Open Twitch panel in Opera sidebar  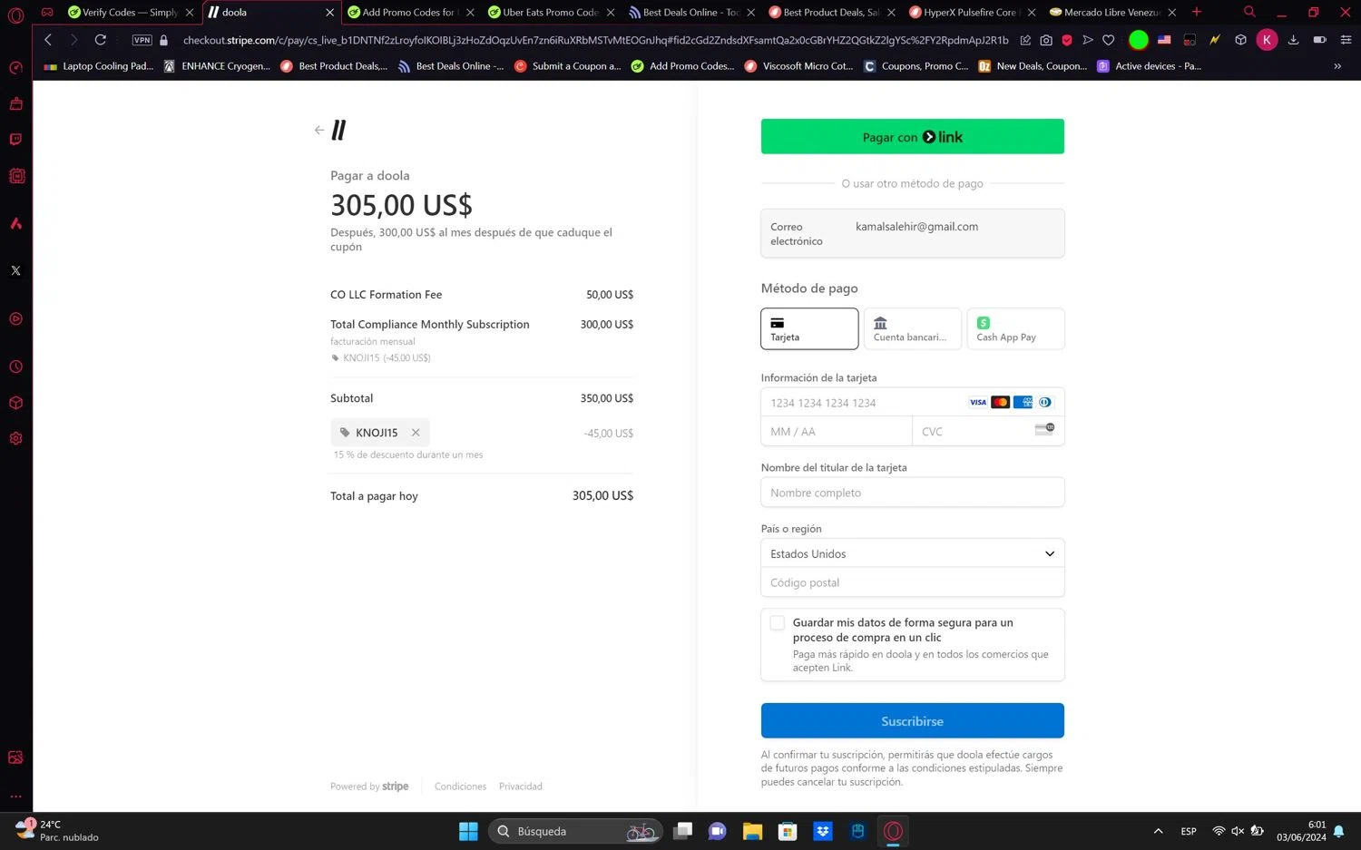(x=15, y=139)
